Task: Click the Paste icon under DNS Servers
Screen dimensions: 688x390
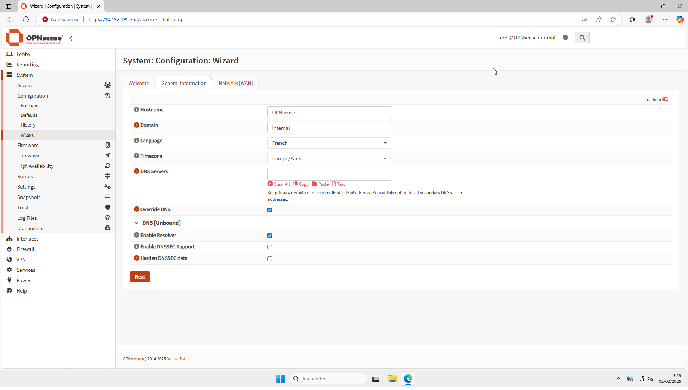Action: coord(314,184)
